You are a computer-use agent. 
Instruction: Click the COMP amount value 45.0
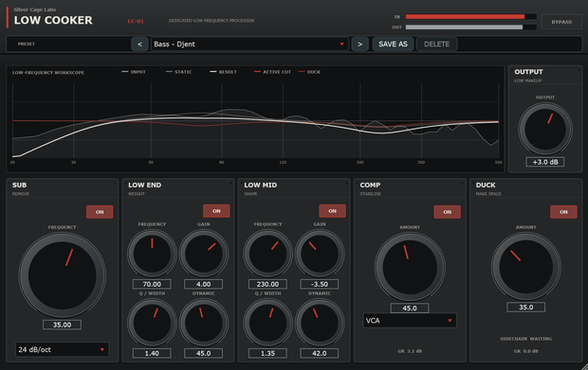(410, 308)
